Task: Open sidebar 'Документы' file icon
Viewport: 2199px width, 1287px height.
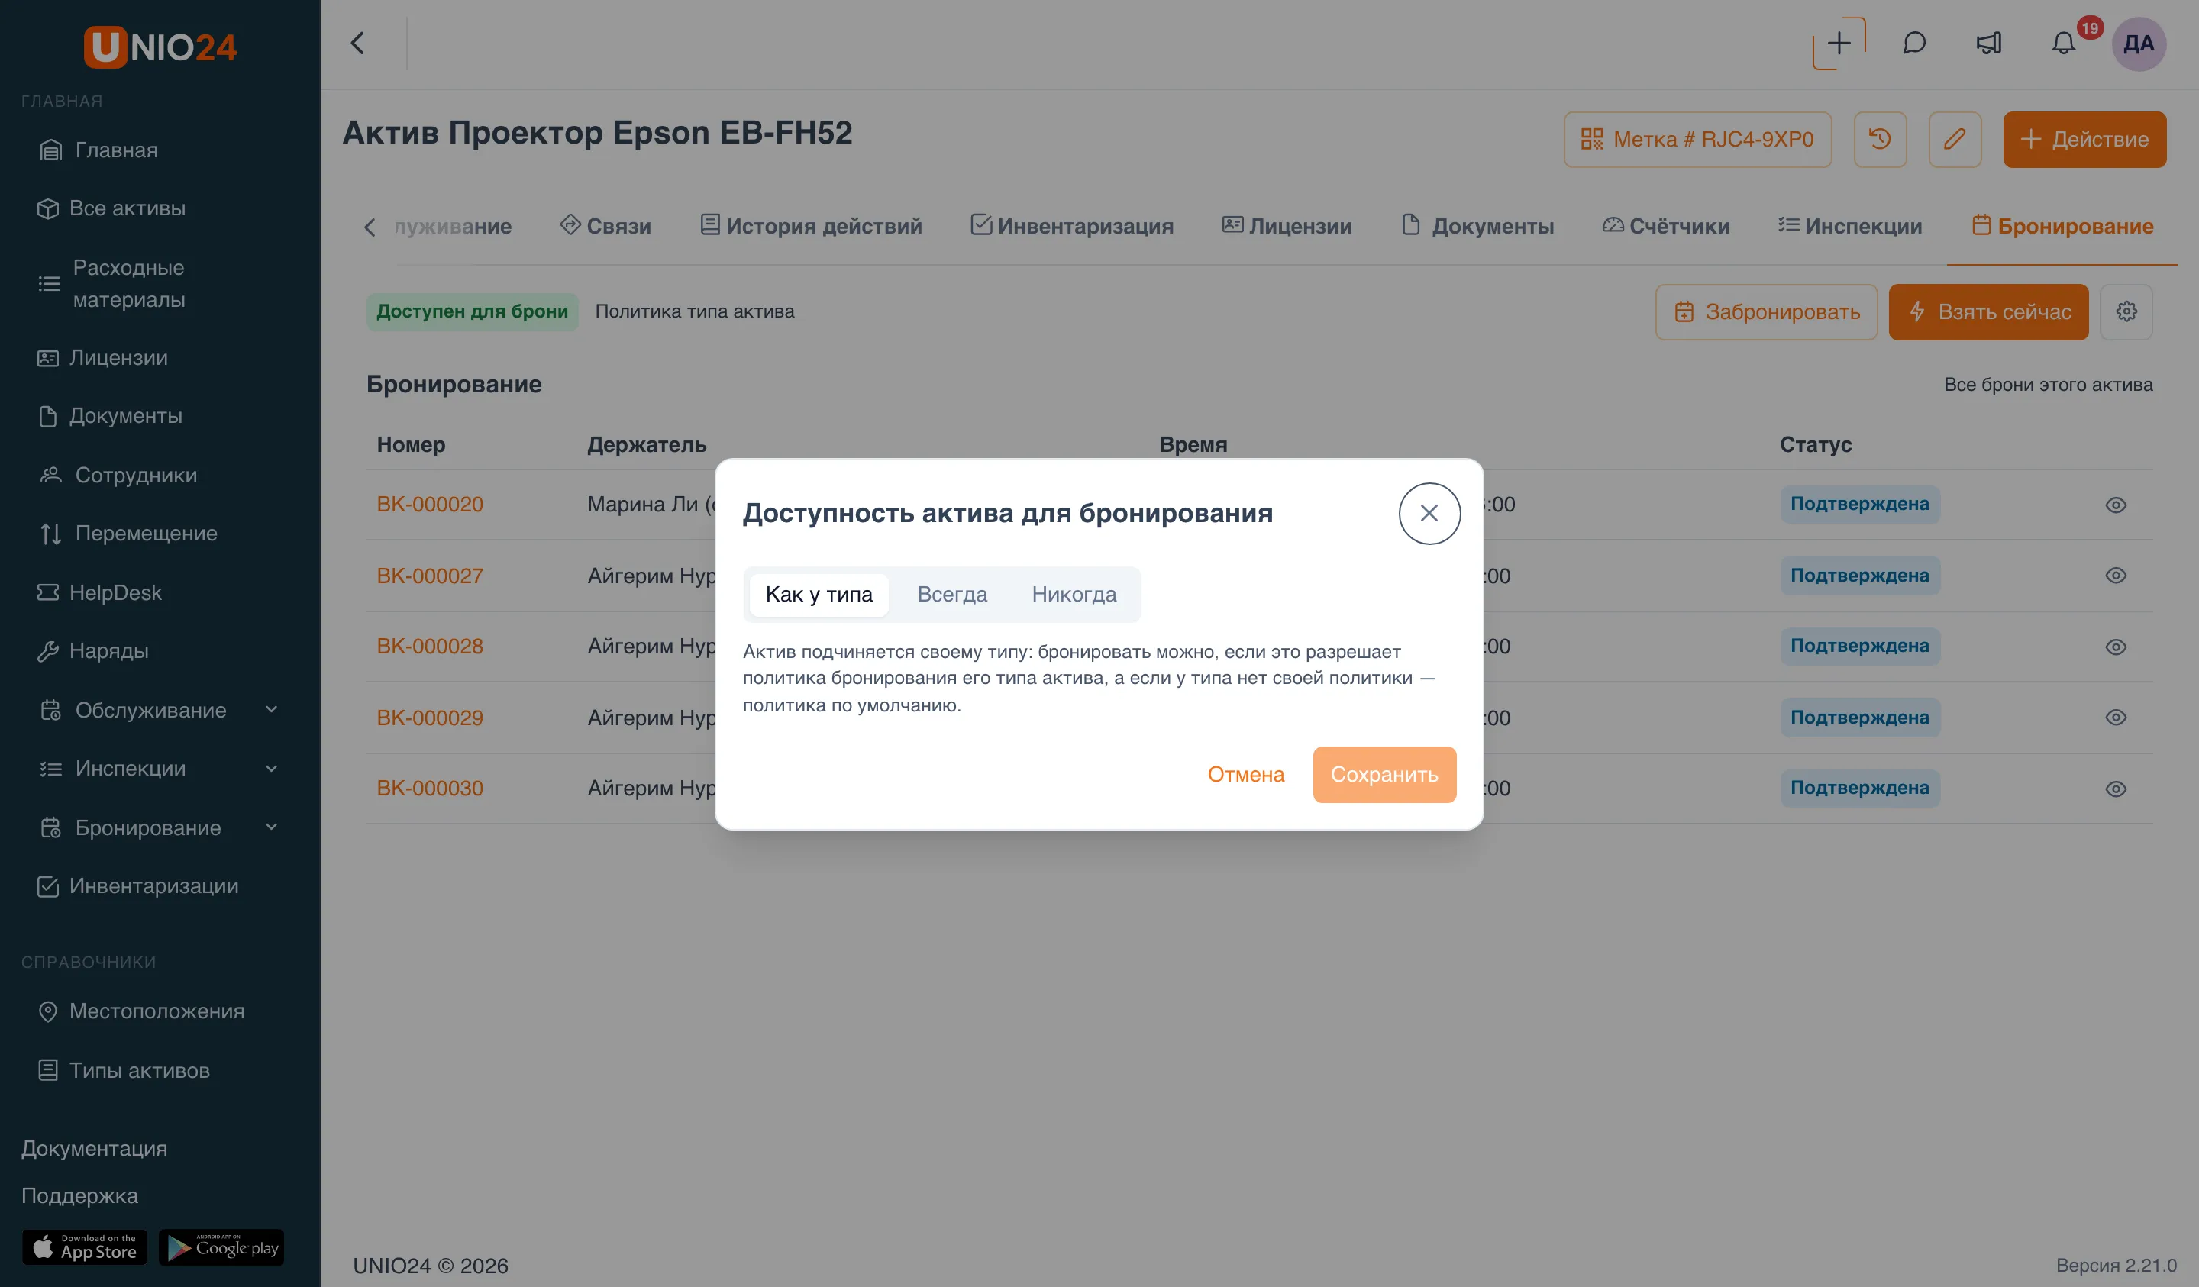Action: click(48, 416)
